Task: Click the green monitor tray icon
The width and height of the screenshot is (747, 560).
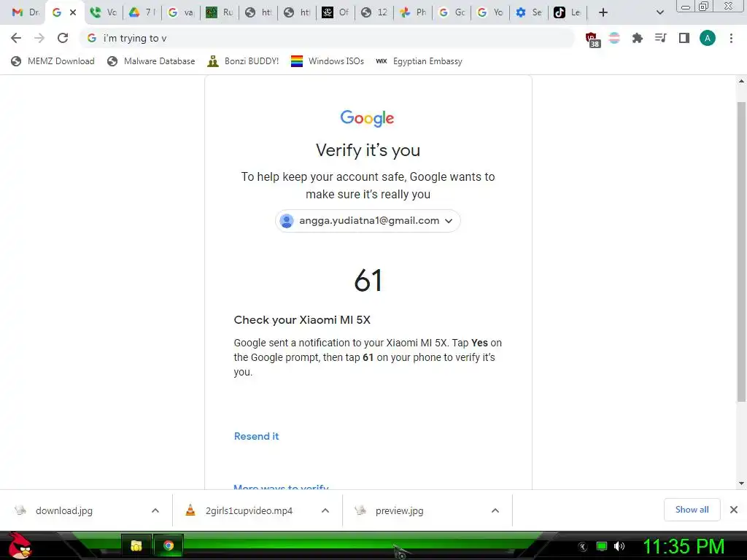Action: point(602,546)
